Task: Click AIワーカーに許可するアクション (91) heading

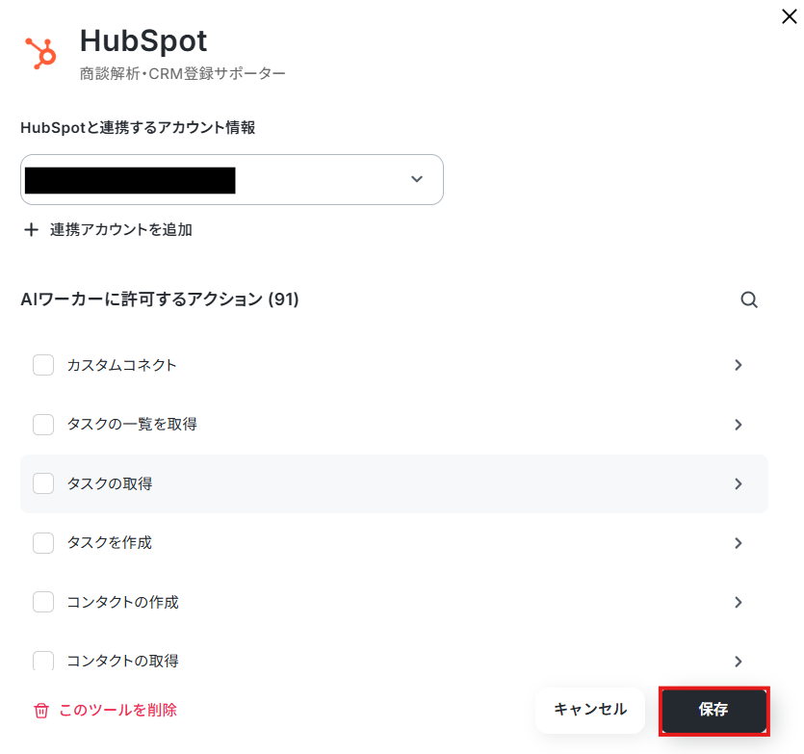Action: [160, 299]
